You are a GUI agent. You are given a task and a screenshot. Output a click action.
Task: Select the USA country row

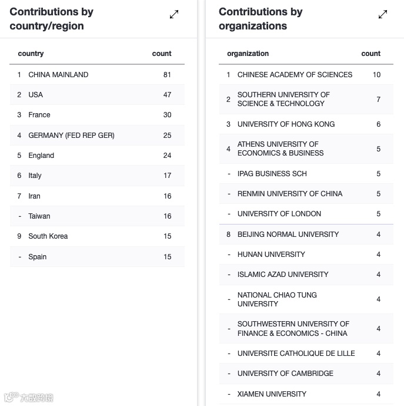[x=36, y=95]
